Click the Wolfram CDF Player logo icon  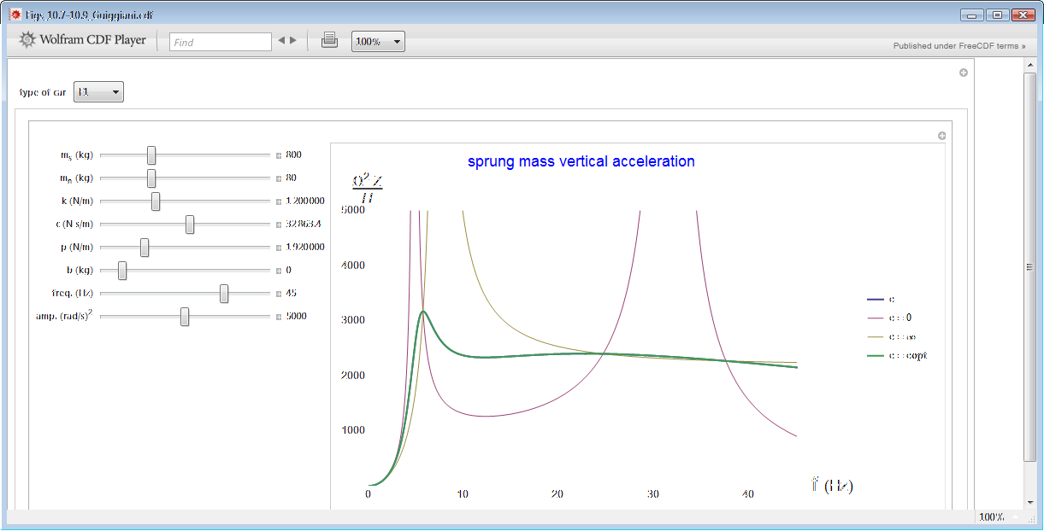click(27, 40)
